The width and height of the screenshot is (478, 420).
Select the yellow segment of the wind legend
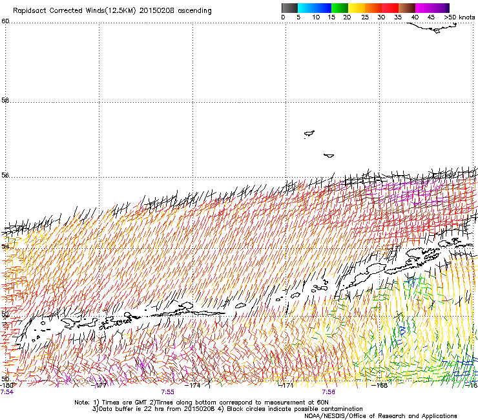click(357, 8)
